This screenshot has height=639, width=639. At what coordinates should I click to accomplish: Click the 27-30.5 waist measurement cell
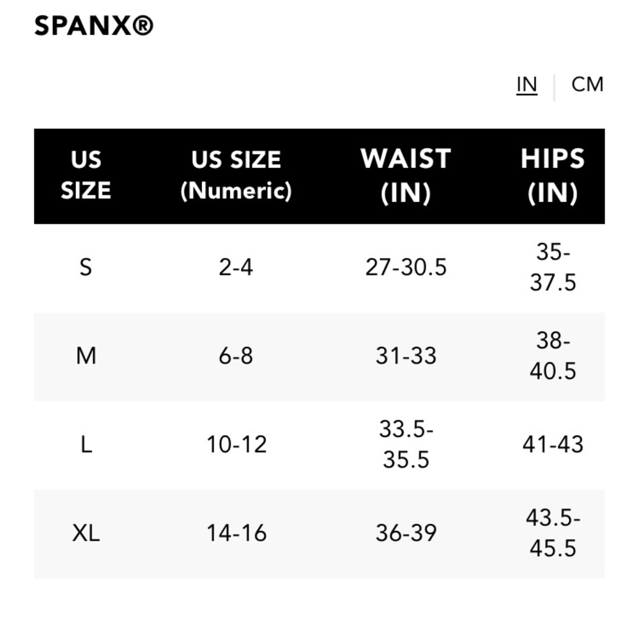click(405, 267)
